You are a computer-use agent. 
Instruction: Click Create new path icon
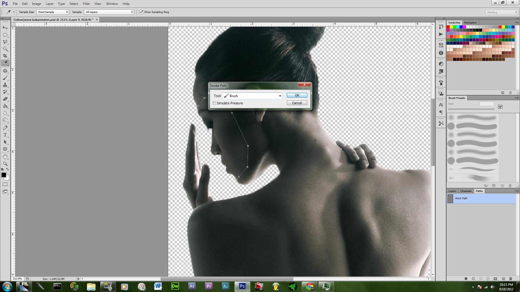[x=503, y=279]
